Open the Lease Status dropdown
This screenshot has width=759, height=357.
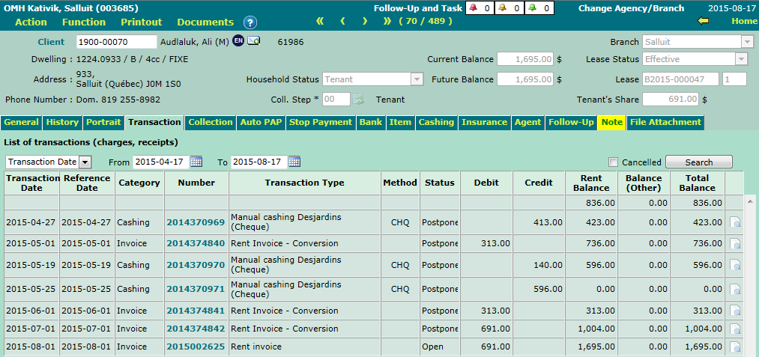[x=742, y=59]
